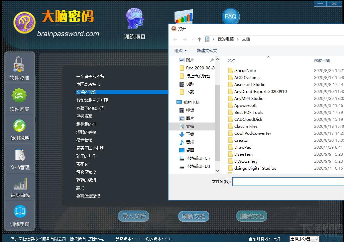Click the 导入文档 button
Screen dimensions: 344x242
(134, 216)
